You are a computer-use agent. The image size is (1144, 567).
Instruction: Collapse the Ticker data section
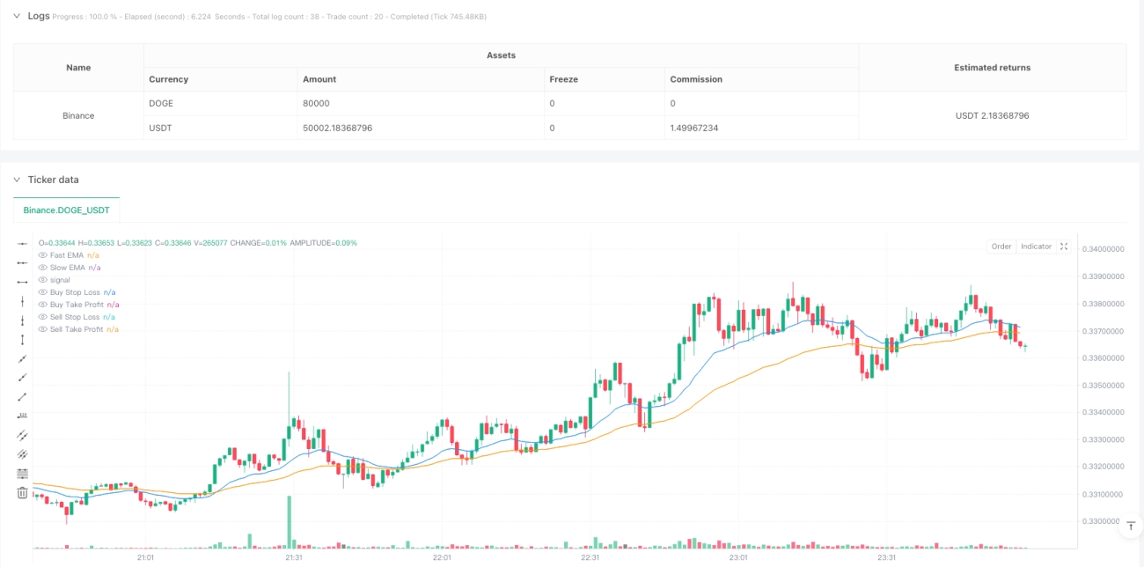pyautogui.click(x=16, y=180)
